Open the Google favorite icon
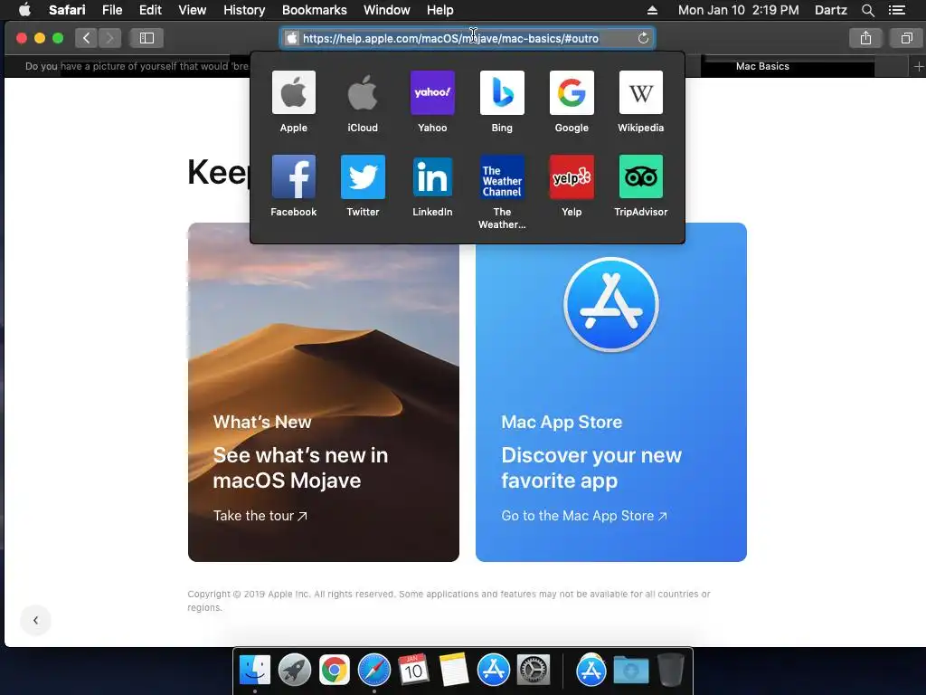 (572, 93)
